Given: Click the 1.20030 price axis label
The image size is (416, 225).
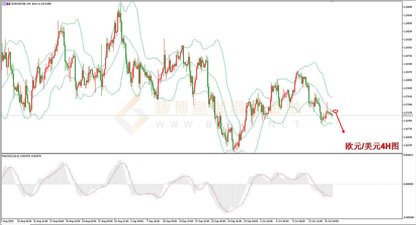Looking at the screenshot, I should 407,7.
